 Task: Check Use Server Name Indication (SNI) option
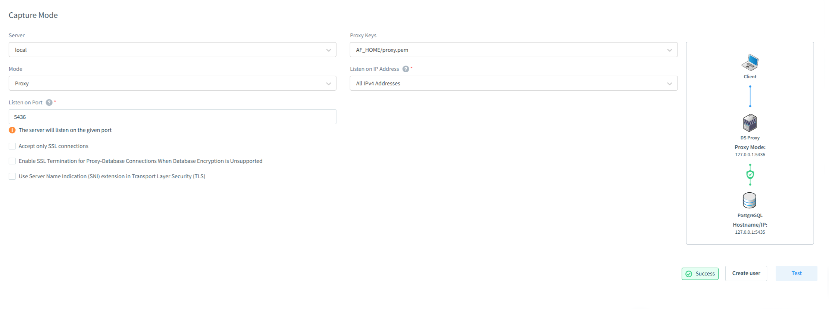pyautogui.click(x=12, y=176)
